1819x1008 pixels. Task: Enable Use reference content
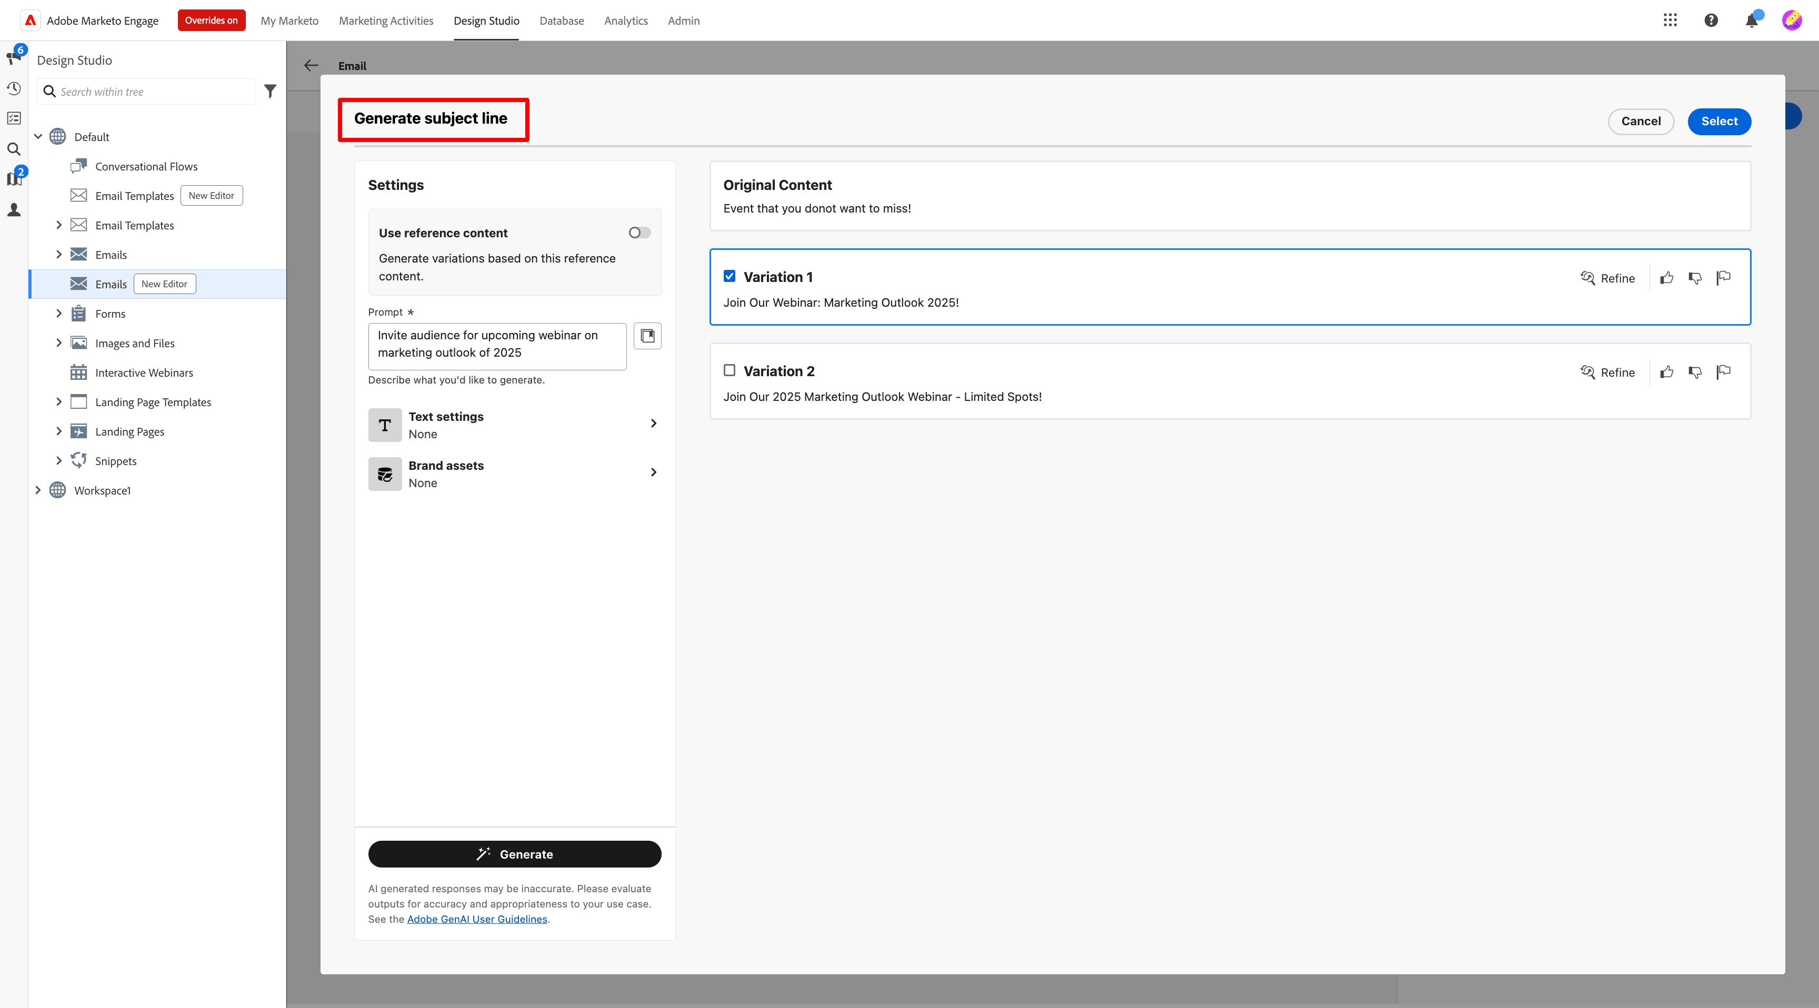[x=638, y=232]
